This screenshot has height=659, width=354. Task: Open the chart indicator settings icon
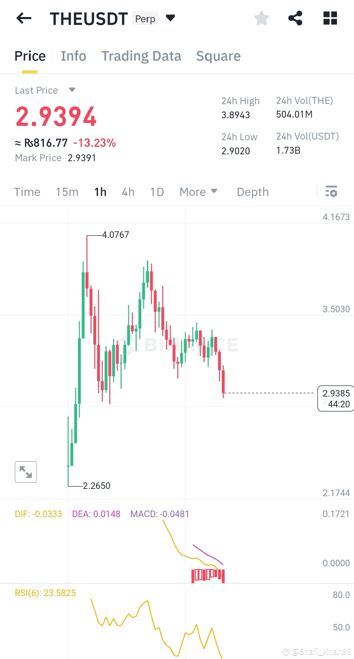coord(332,192)
